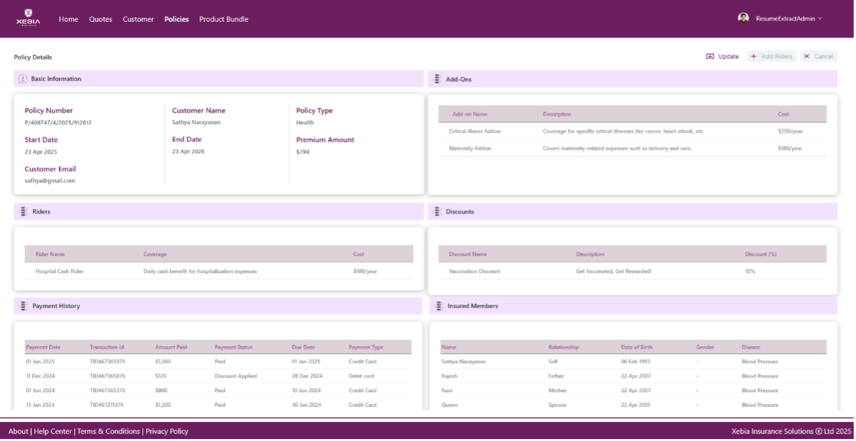The image size is (856, 441).
Task: Click the Add Riders button
Action: pyautogui.click(x=772, y=57)
